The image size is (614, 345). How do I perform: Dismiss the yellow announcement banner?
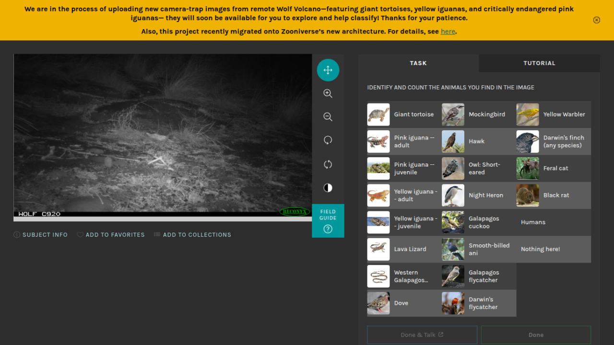(x=597, y=20)
